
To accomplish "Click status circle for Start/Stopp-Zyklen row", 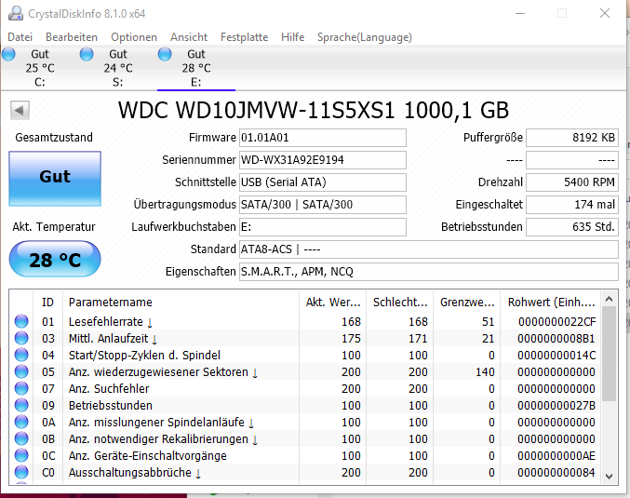I will point(21,356).
